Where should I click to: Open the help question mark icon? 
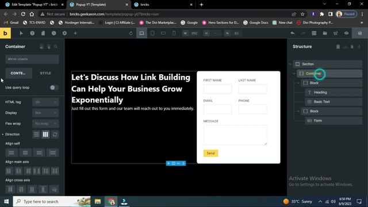32,33
